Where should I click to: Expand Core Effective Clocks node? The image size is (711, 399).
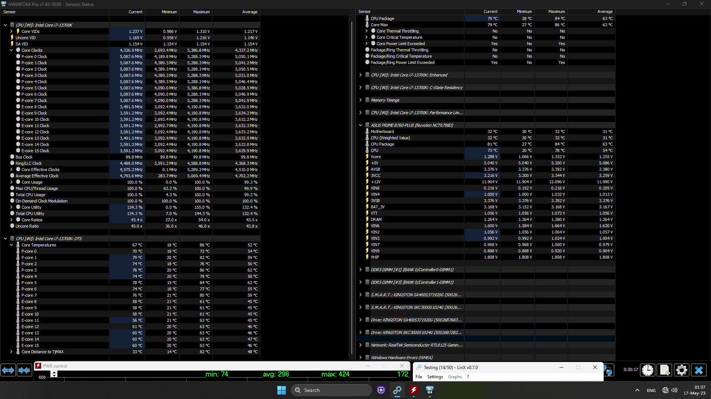point(11,170)
